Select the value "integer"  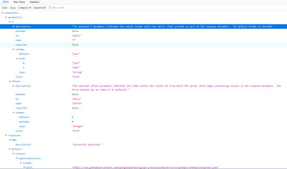pos(78,126)
